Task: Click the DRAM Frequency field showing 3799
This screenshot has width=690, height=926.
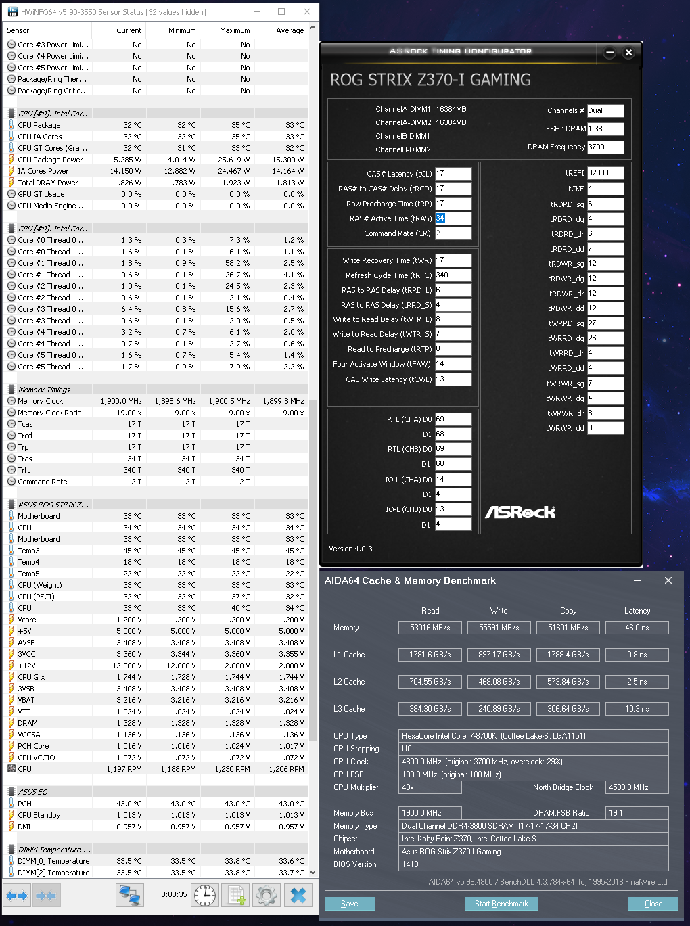Action: 605,147
